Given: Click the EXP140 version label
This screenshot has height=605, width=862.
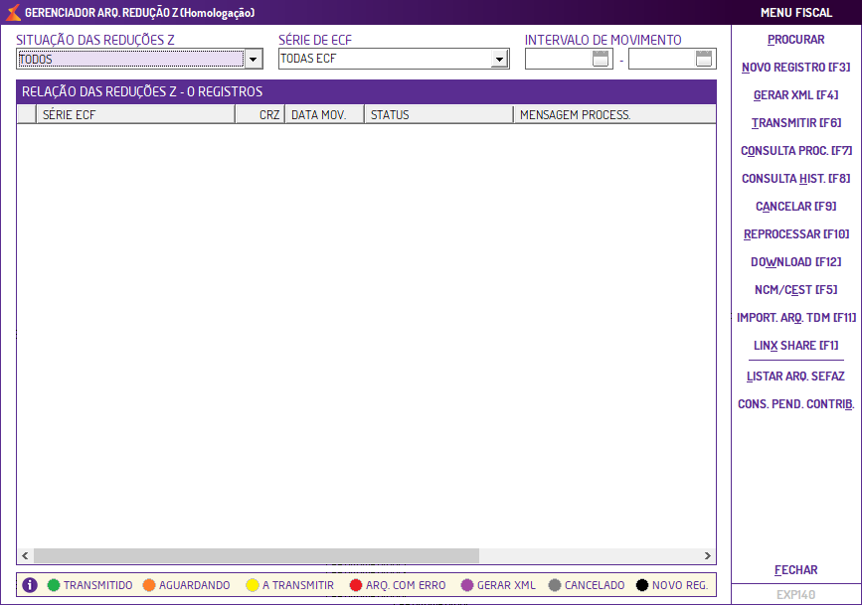Looking at the screenshot, I should click(x=795, y=594).
